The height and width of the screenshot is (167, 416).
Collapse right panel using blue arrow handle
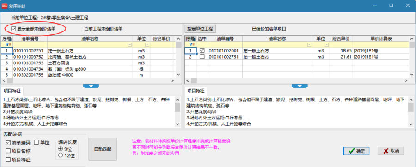tap(300, 86)
